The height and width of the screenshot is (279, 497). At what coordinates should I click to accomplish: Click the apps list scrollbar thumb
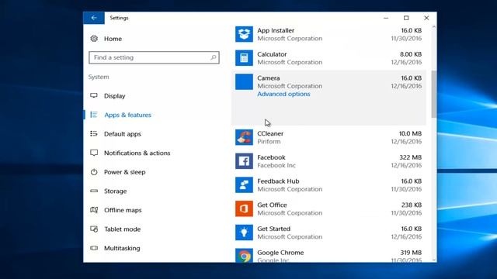point(433,94)
